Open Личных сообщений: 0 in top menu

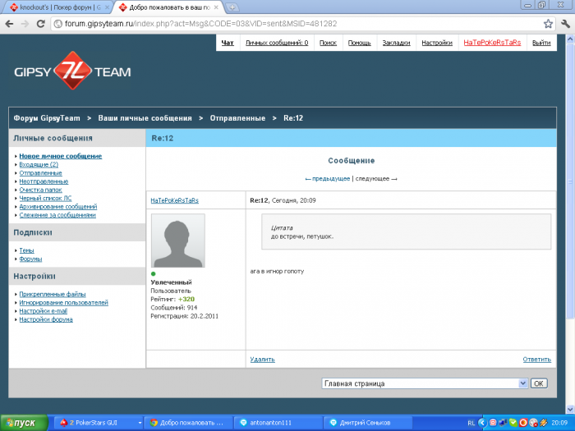[277, 43]
